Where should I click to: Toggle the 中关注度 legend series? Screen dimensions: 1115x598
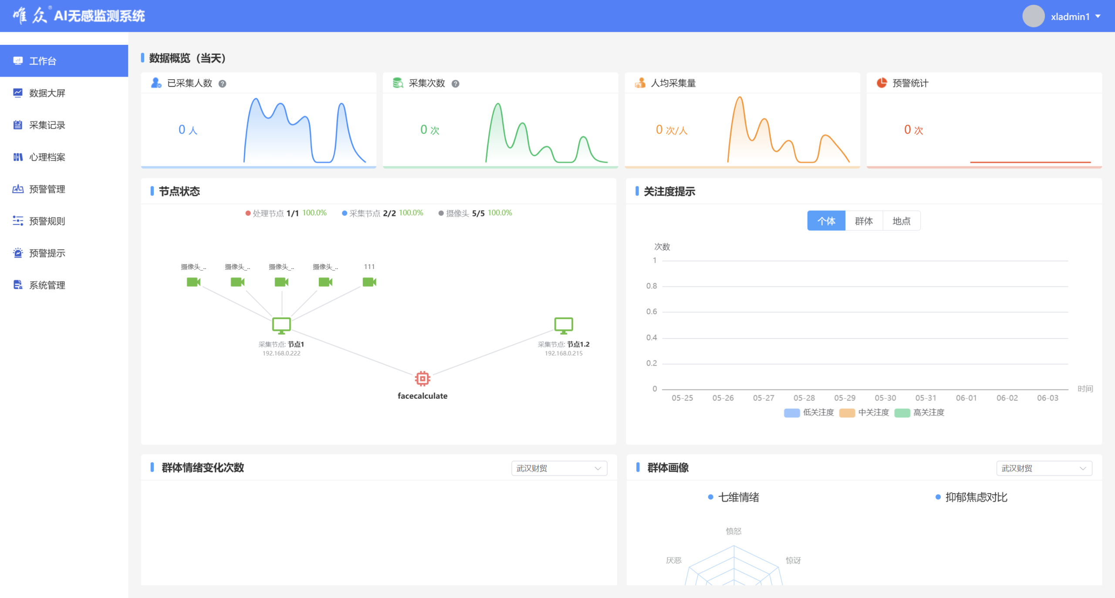(x=864, y=413)
